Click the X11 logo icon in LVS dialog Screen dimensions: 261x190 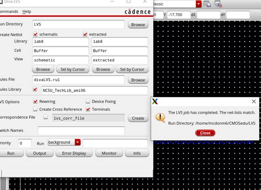155,101
